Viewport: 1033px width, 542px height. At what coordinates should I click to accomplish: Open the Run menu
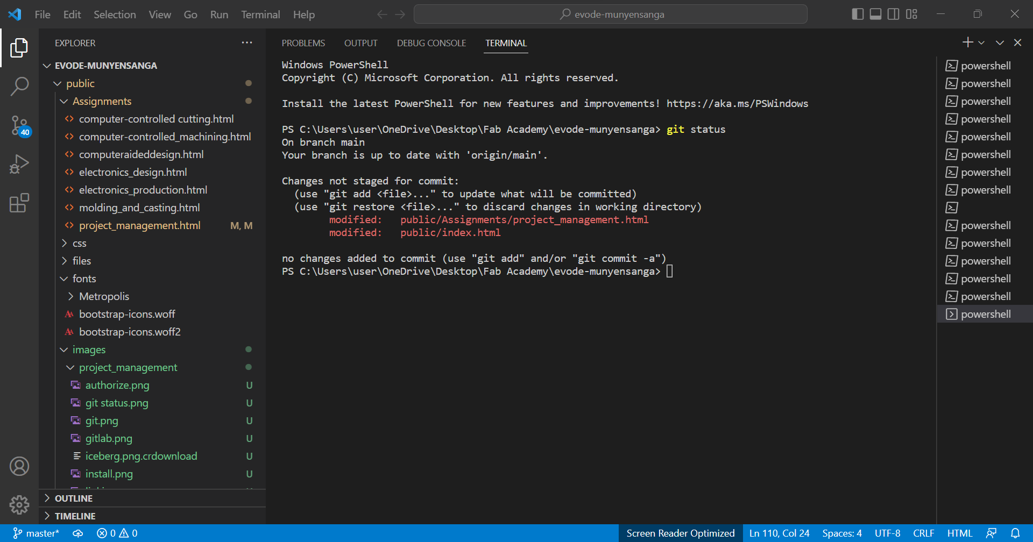[219, 15]
